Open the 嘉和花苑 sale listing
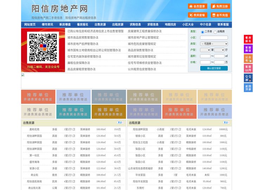 (34, 129)
